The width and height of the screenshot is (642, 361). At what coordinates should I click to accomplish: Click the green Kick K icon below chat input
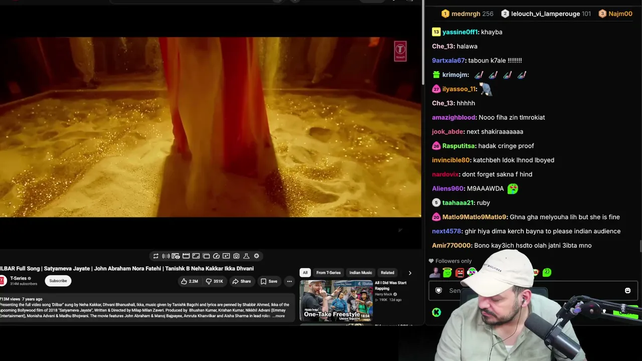click(x=436, y=312)
